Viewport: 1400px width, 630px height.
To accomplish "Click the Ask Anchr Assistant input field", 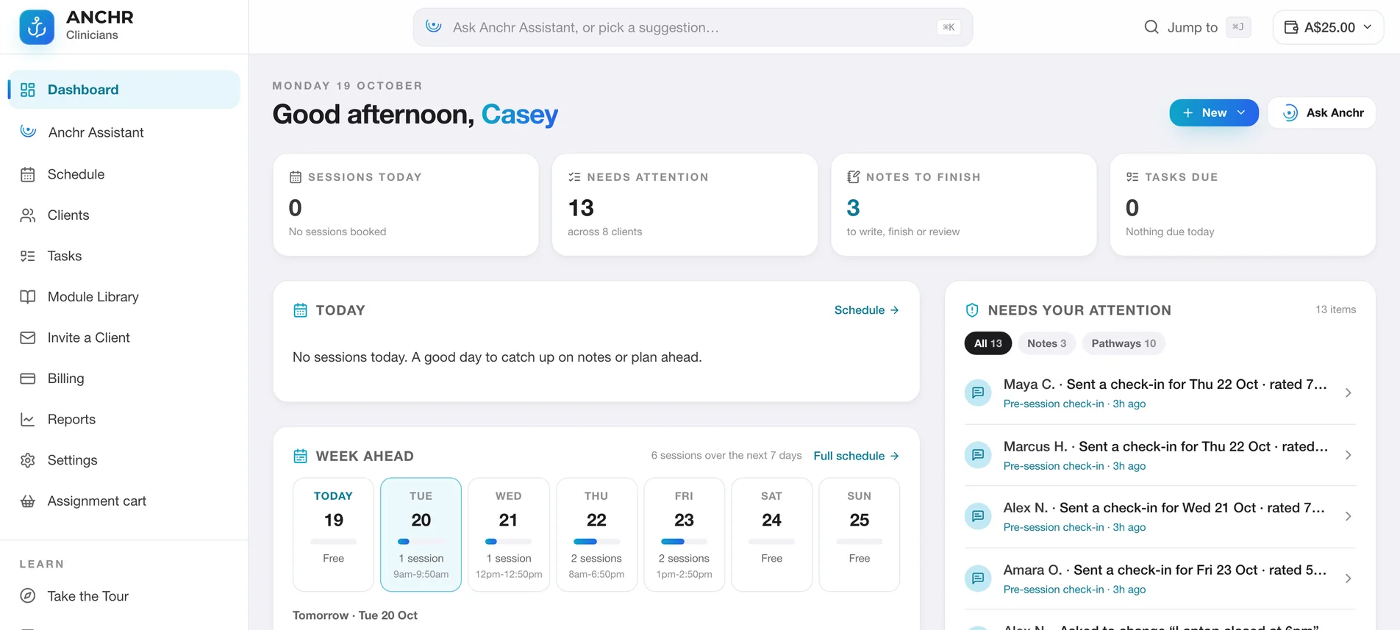I will [693, 27].
